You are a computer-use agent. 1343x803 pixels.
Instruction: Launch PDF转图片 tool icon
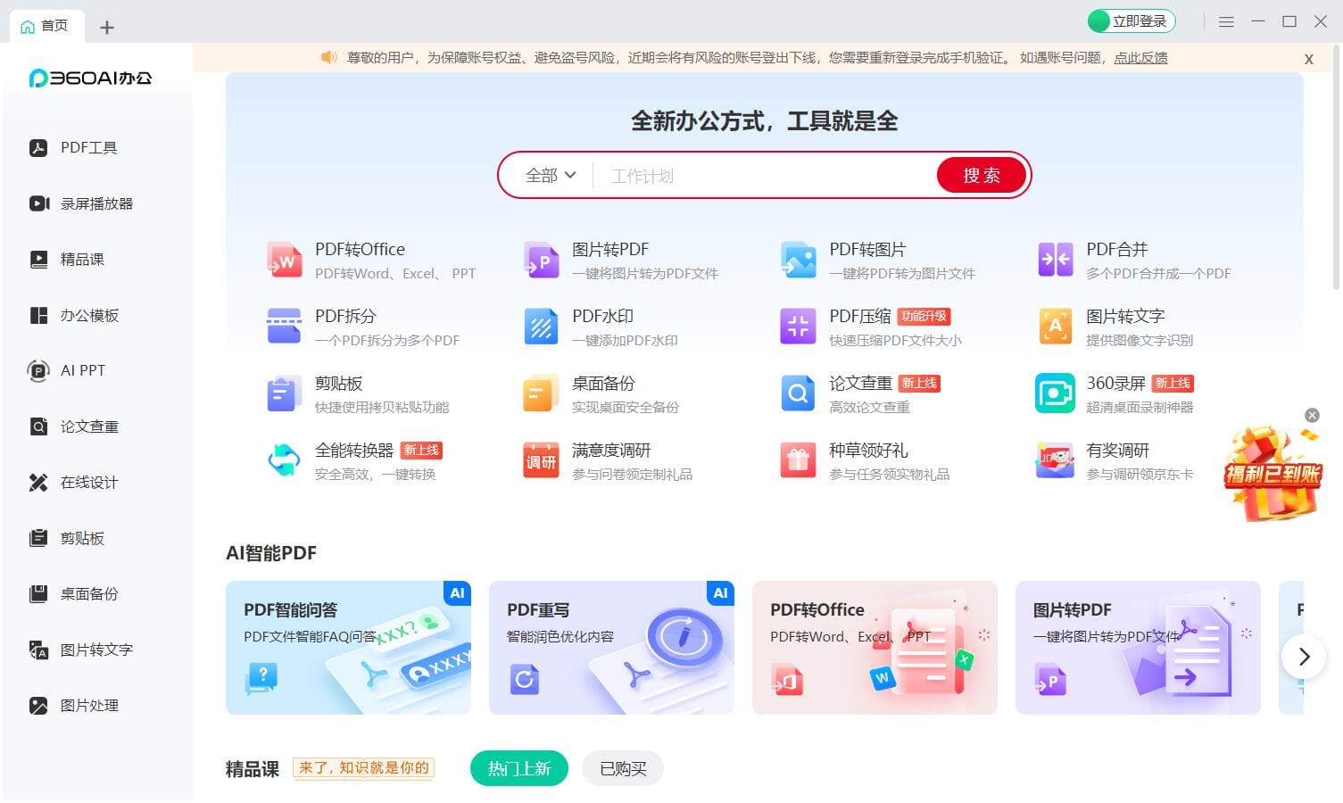[798, 260]
